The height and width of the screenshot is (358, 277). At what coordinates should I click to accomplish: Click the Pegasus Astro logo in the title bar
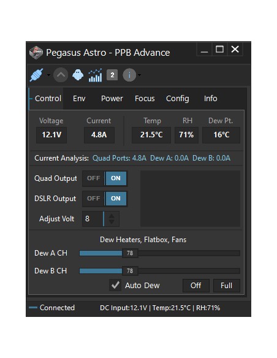[x=36, y=53]
